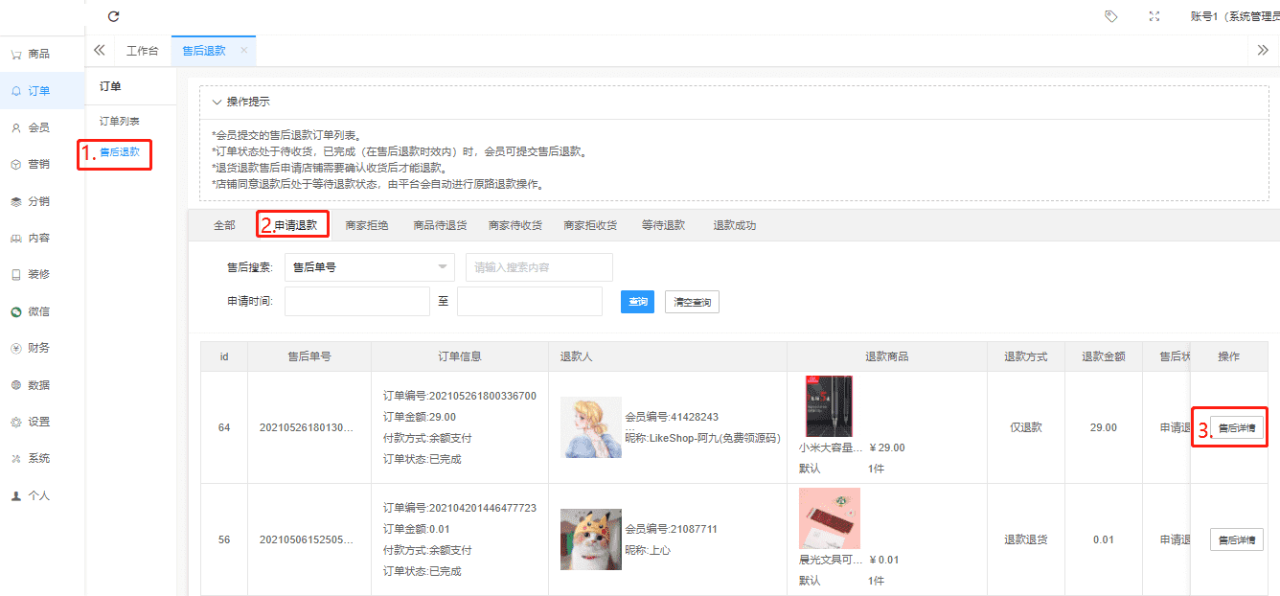Go to 营销 in the sidebar
This screenshot has height=596, width=1280.
click(38, 164)
